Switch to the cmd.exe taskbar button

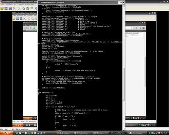(x=118, y=133)
